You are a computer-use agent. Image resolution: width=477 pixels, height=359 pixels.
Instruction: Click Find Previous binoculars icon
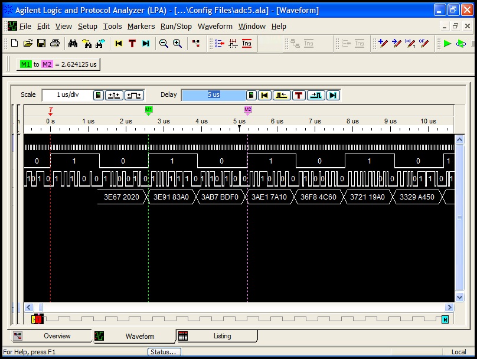(86, 43)
